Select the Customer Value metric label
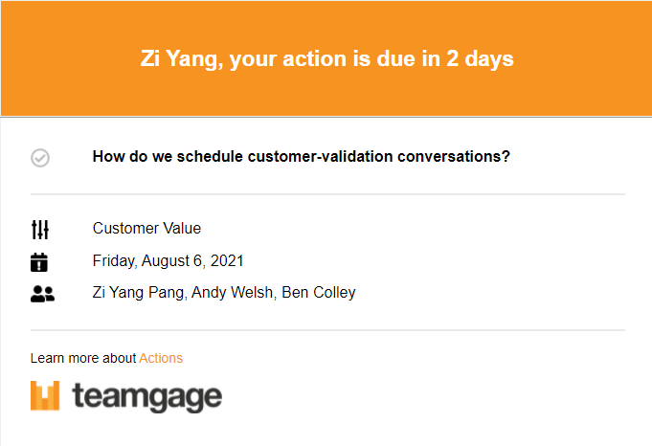Screen dimensions: 652x446 click(146, 228)
